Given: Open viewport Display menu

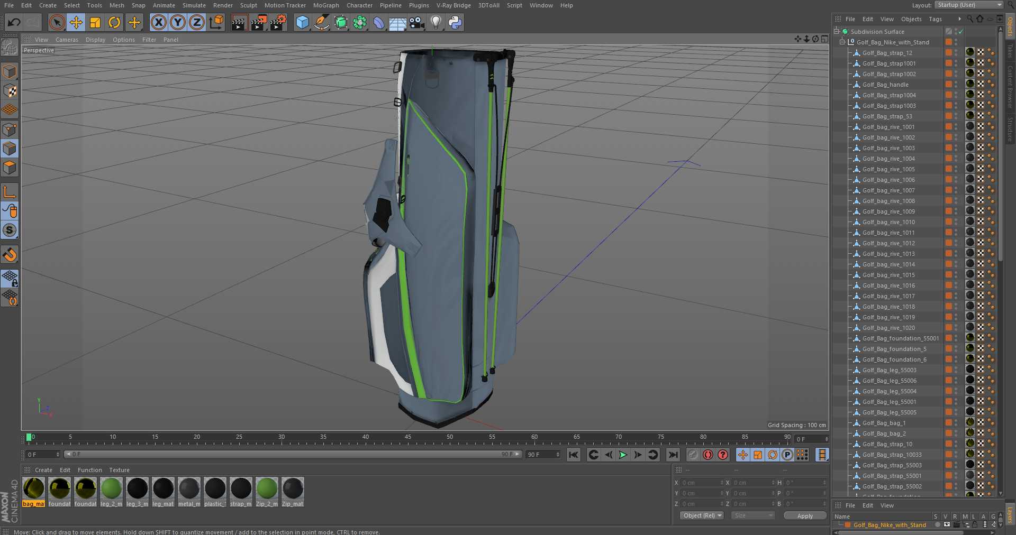Looking at the screenshot, I should 95,40.
